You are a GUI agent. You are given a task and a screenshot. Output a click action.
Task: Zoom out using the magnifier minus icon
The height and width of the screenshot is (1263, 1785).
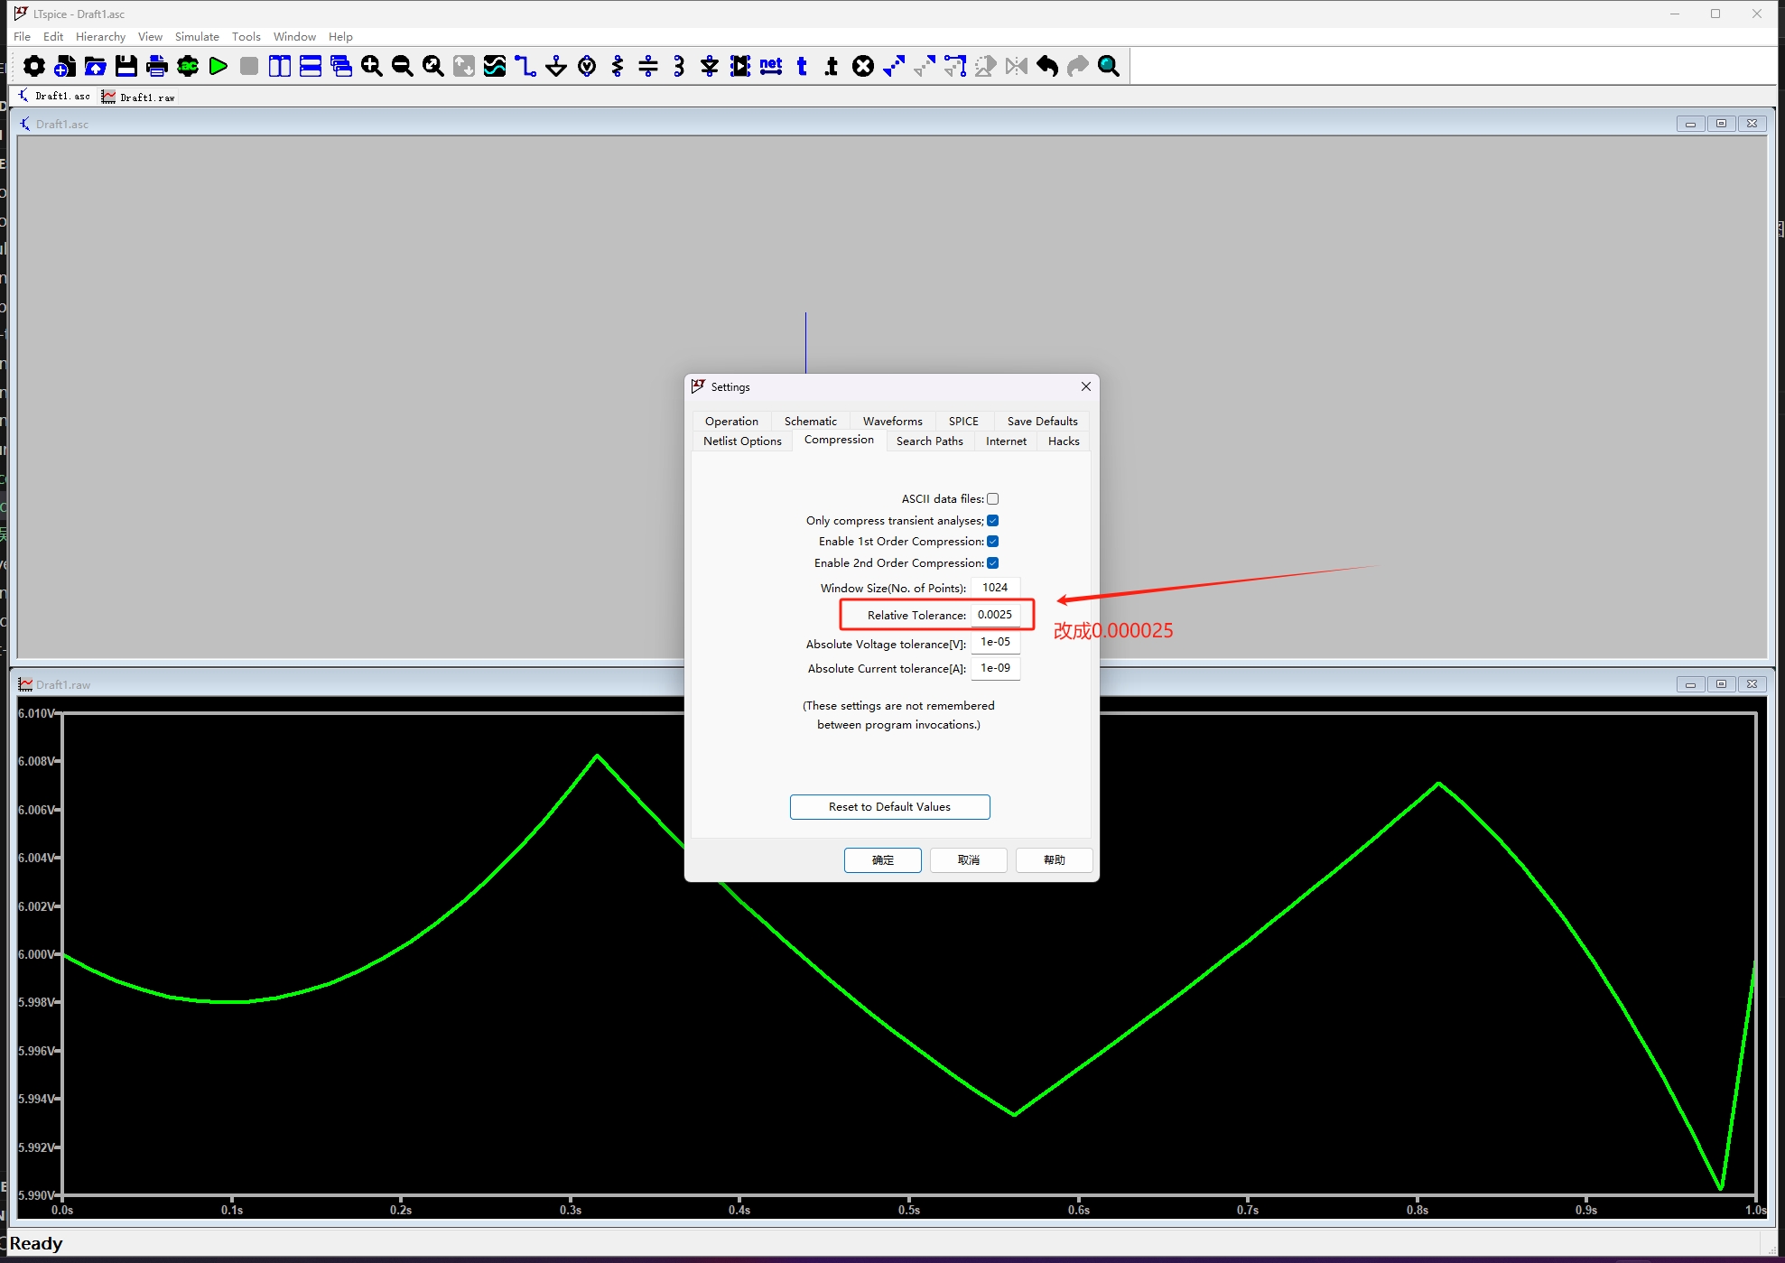pos(403,66)
